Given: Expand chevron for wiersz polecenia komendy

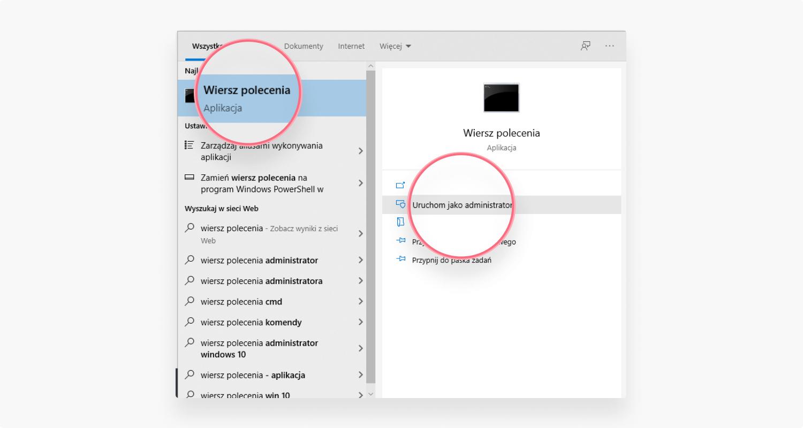Looking at the screenshot, I should (x=360, y=322).
